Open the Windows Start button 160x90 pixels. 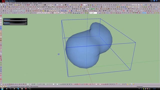tap(2, 89)
